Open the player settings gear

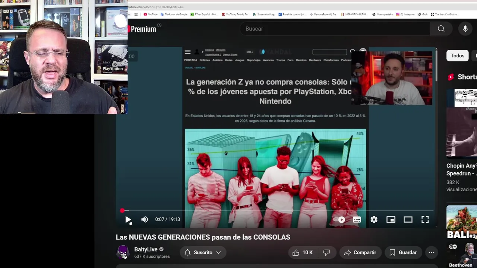(x=374, y=220)
